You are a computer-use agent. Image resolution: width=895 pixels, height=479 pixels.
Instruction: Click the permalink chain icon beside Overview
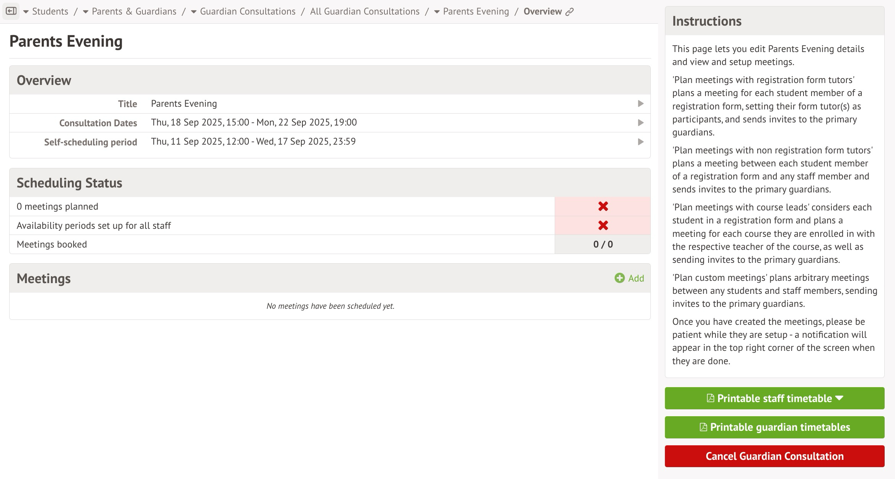click(x=570, y=12)
